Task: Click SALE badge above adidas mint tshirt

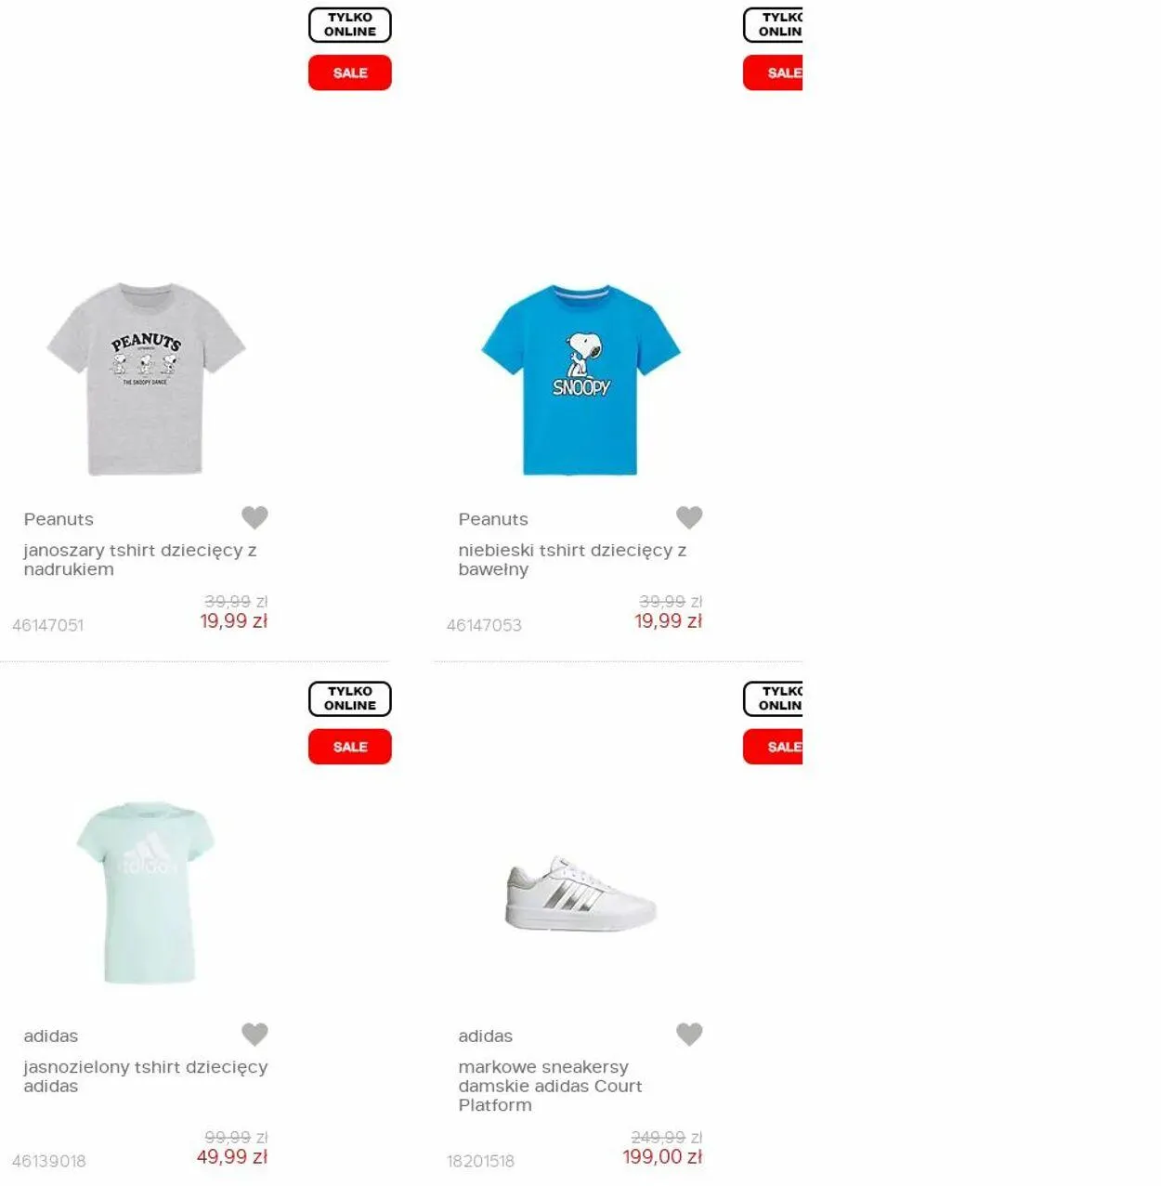Action: [350, 747]
